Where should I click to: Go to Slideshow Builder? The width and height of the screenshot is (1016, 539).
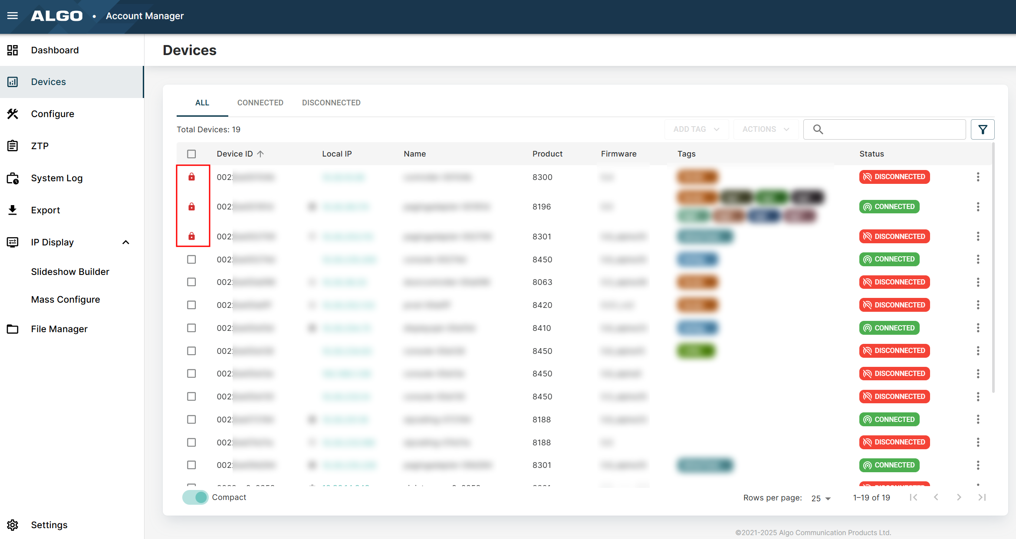(x=70, y=272)
